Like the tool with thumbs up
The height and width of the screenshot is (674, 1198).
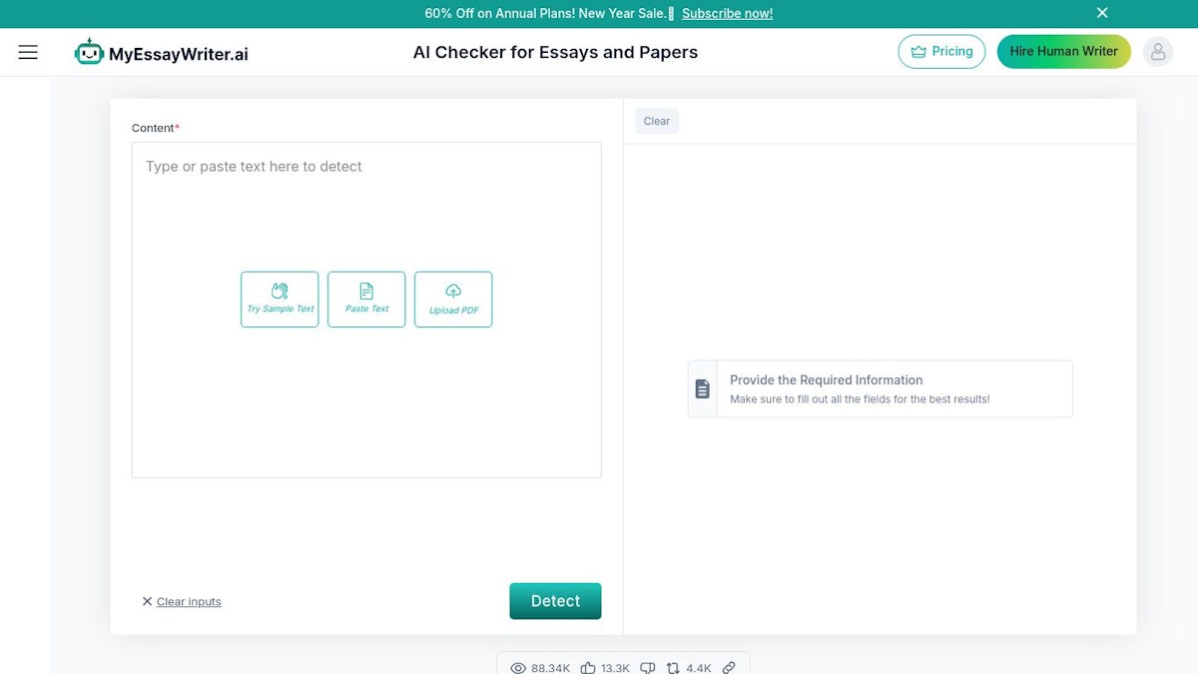click(588, 667)
